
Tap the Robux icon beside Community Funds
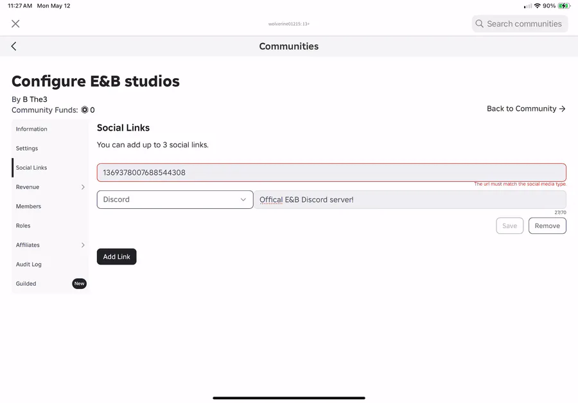[85, 110]
